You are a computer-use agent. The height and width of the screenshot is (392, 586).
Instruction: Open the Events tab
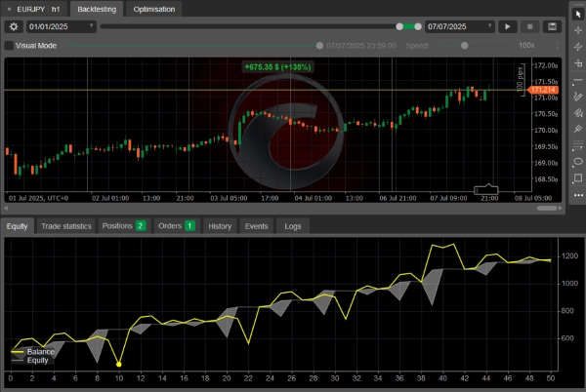coord(256,226)
